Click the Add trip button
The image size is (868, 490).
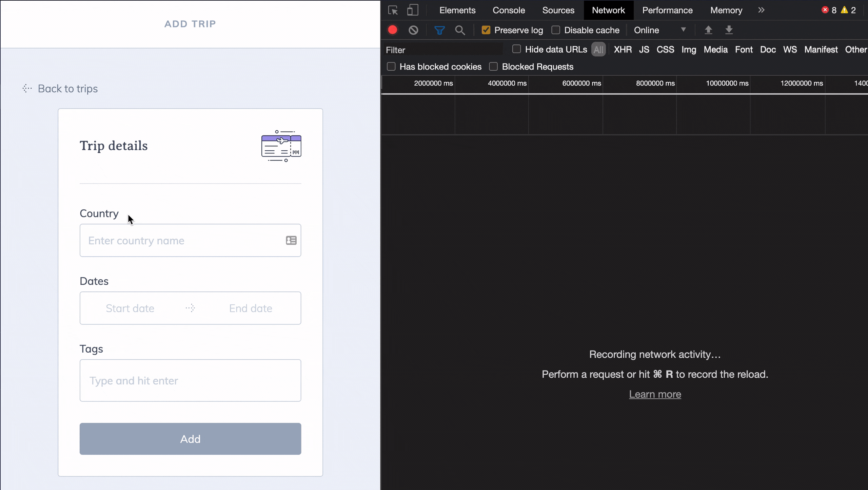click(190, 439)
